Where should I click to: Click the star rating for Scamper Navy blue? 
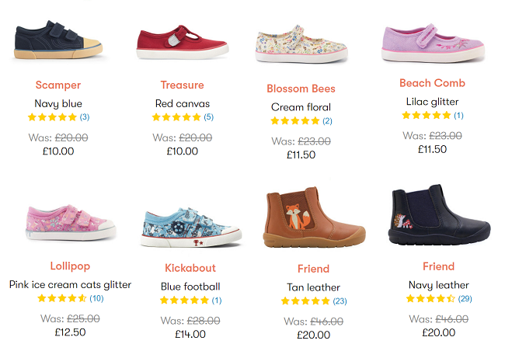[58, 117]
